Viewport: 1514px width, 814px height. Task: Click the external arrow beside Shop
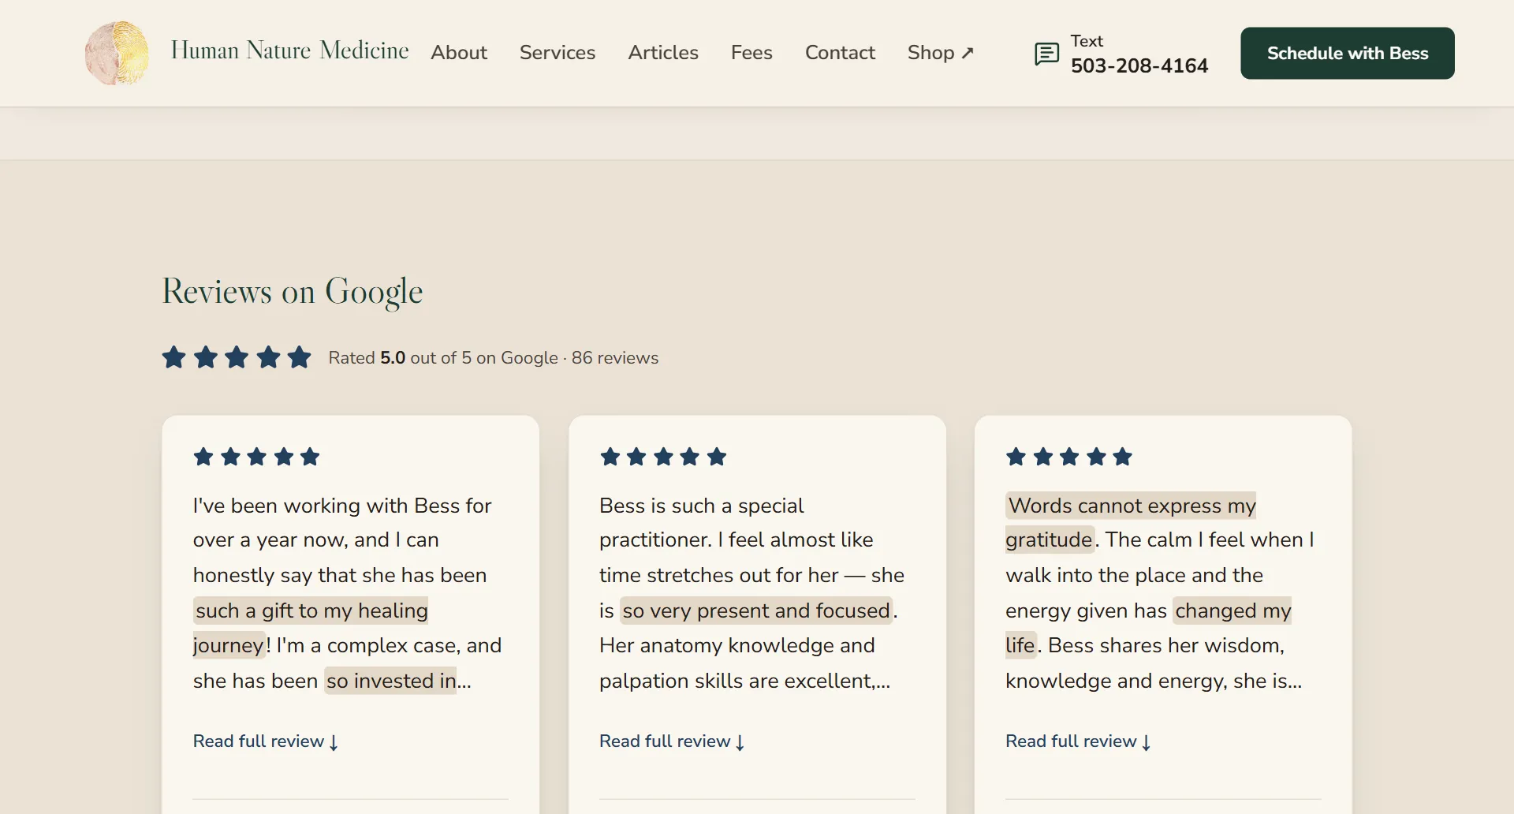968,53
